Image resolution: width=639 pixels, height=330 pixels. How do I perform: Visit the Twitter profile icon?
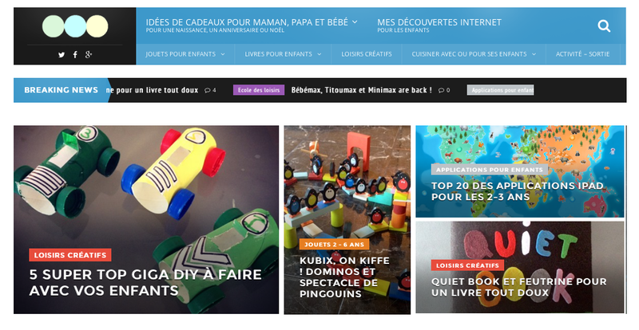62,54
